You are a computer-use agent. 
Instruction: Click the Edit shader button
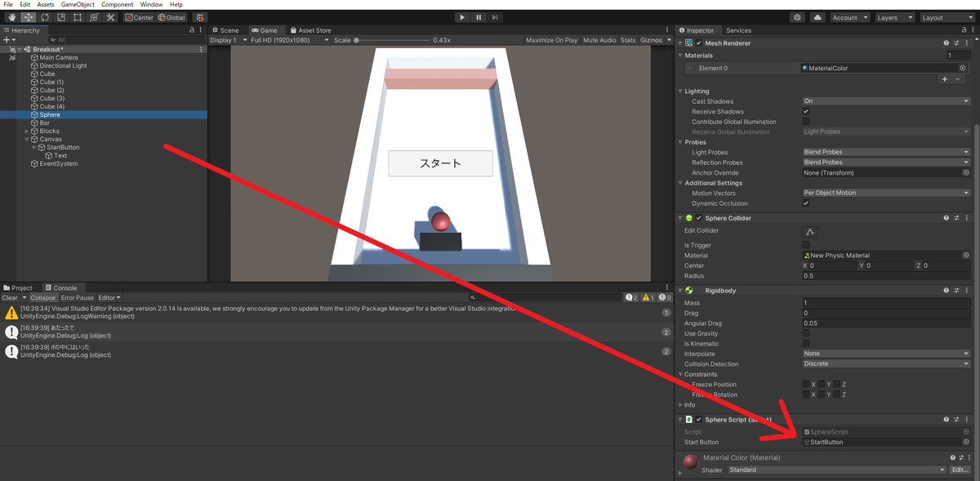(960, 470)
